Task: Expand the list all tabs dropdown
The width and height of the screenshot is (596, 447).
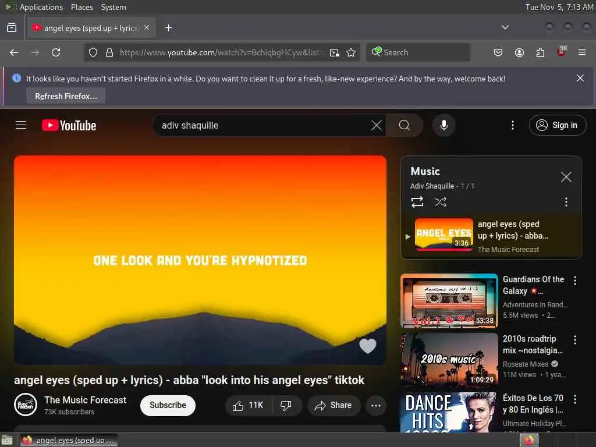Action: click(505, 27)
